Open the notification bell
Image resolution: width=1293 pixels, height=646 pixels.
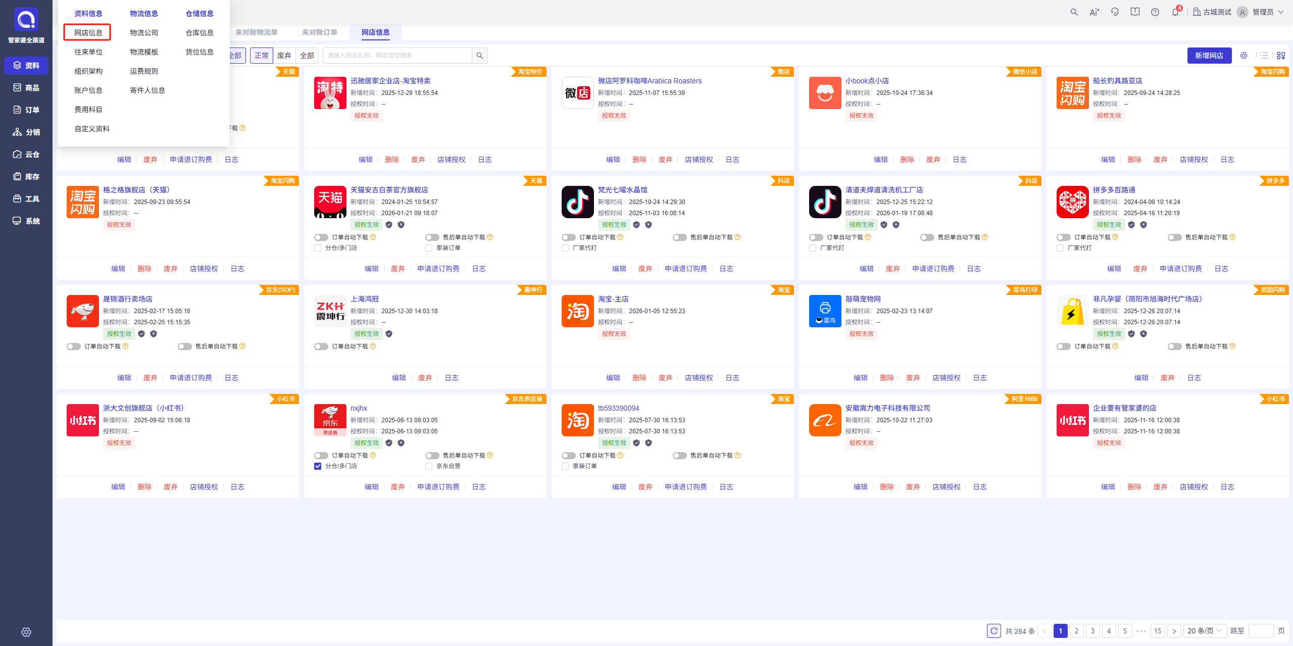point(1175,12)
